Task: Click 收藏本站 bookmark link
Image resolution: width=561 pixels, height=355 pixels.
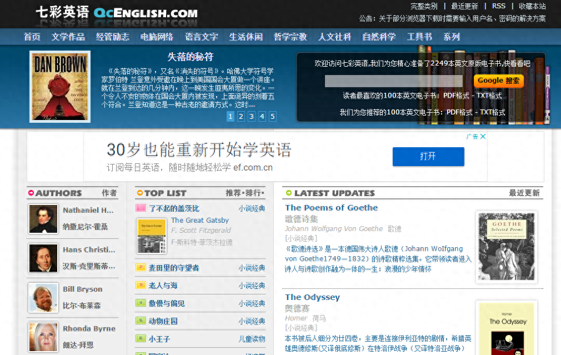Action: tap(532, 6)
